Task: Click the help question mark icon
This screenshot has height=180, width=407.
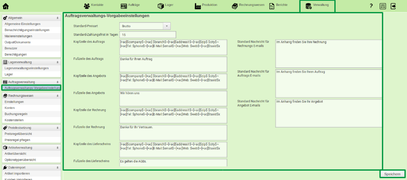Action: click(371, 6)
